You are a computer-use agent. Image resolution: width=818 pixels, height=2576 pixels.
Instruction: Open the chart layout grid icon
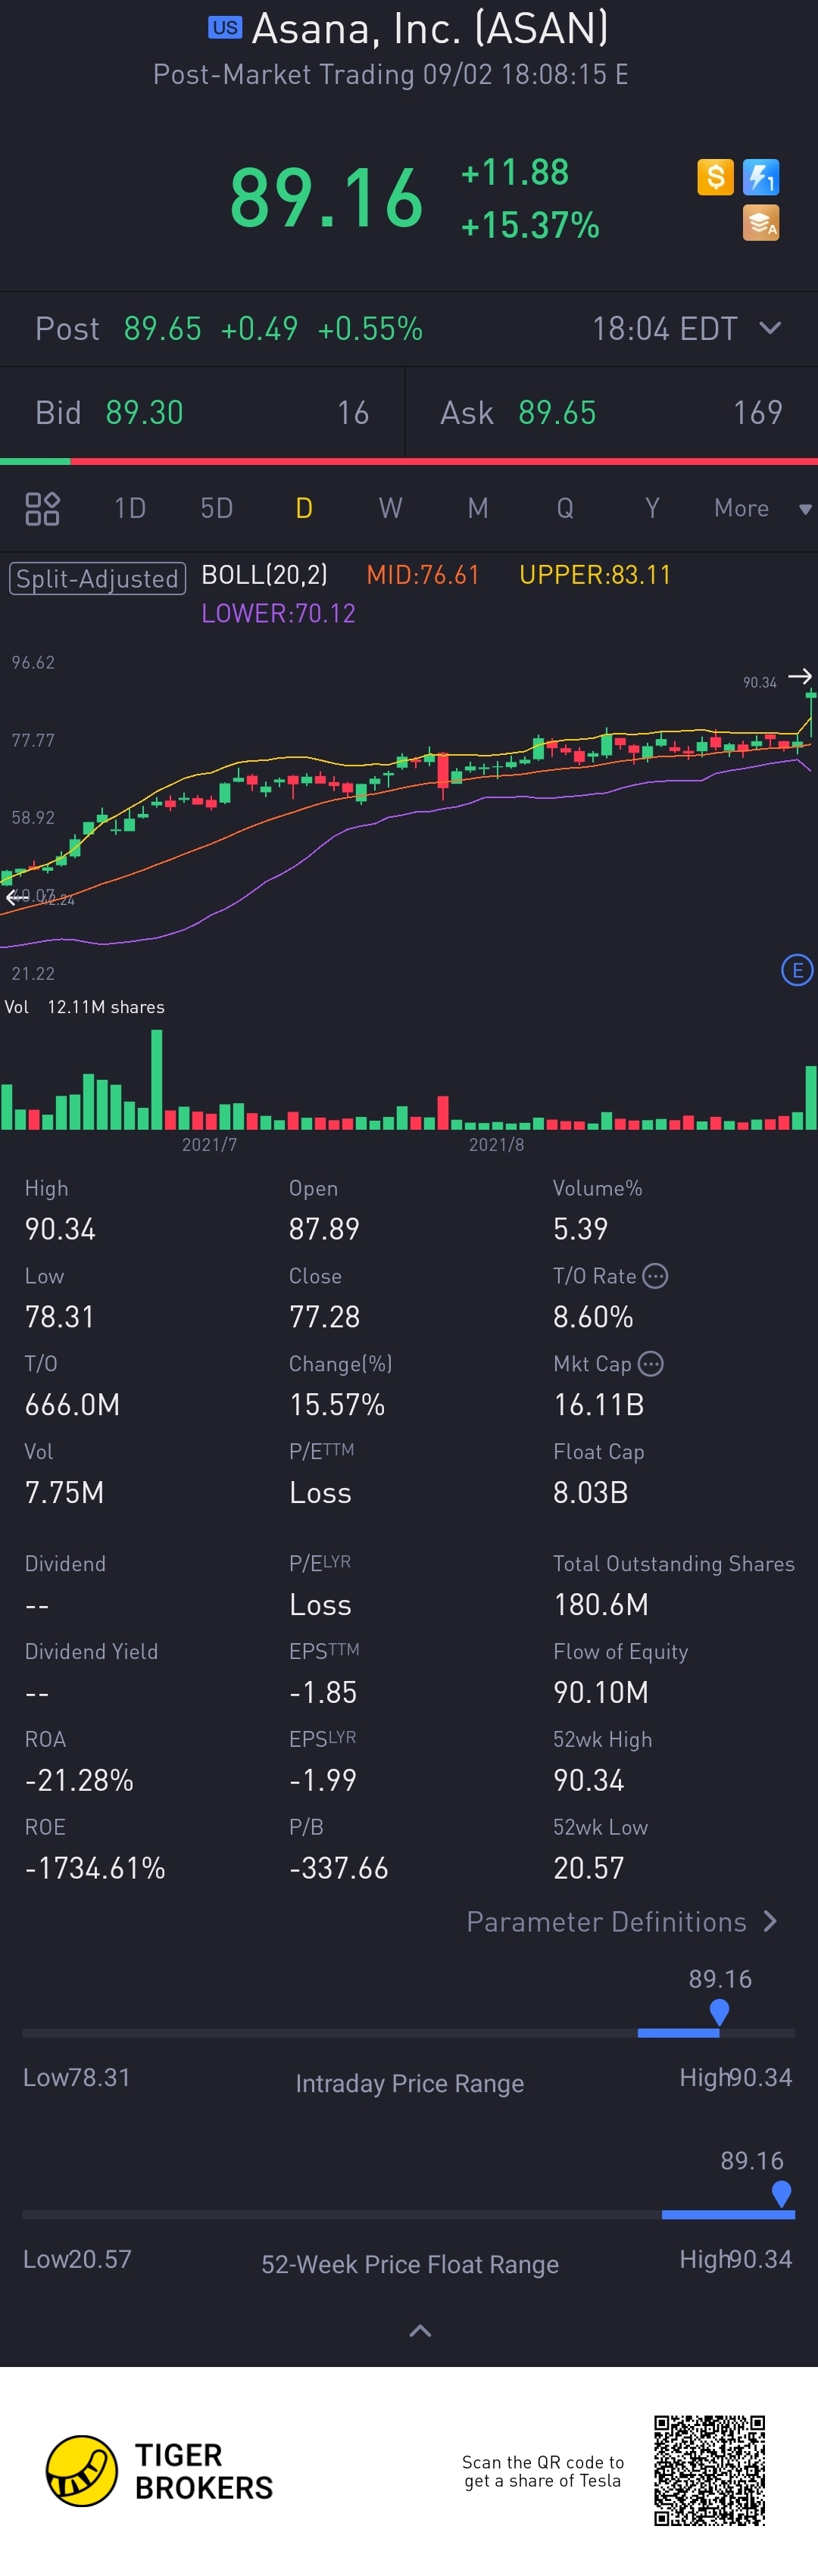(x=42, y=508)
